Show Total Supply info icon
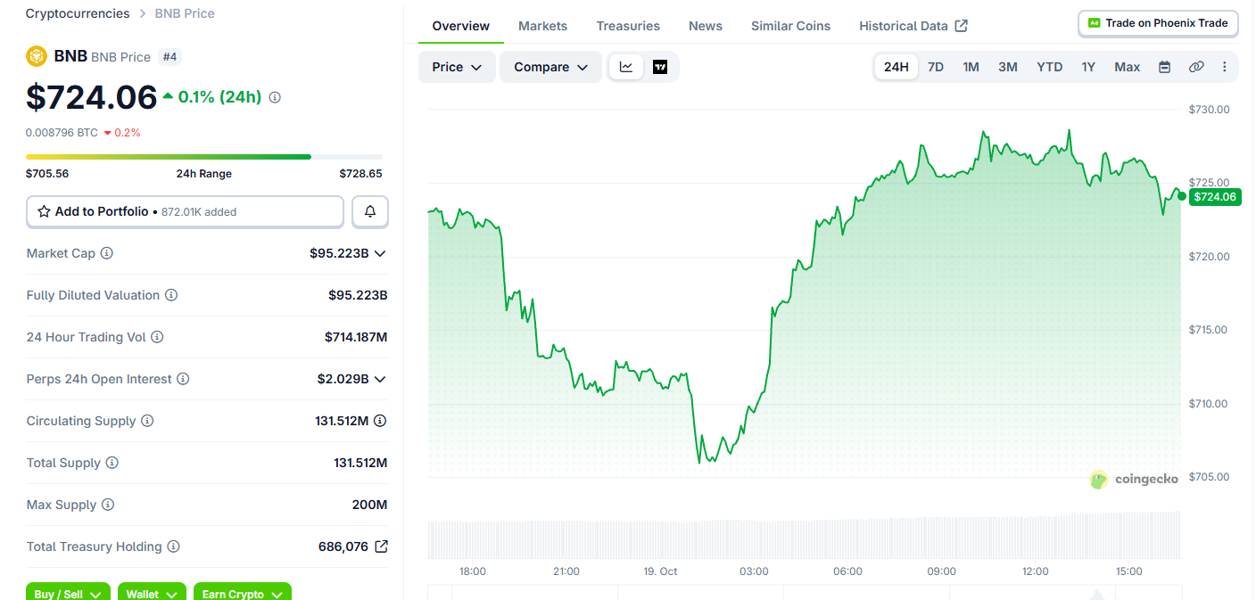 click(112, 463)
